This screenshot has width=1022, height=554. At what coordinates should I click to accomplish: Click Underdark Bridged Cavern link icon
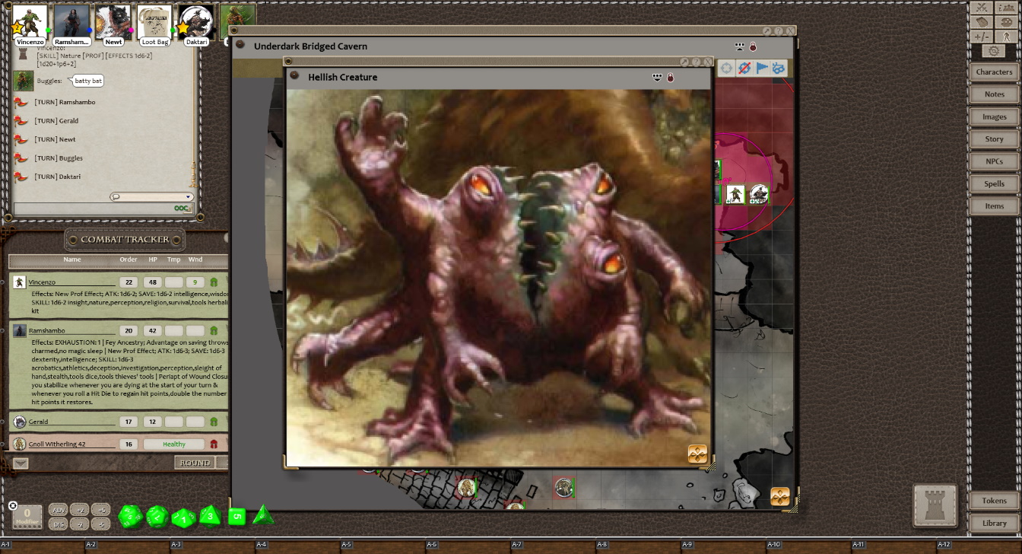pos(240,45)
